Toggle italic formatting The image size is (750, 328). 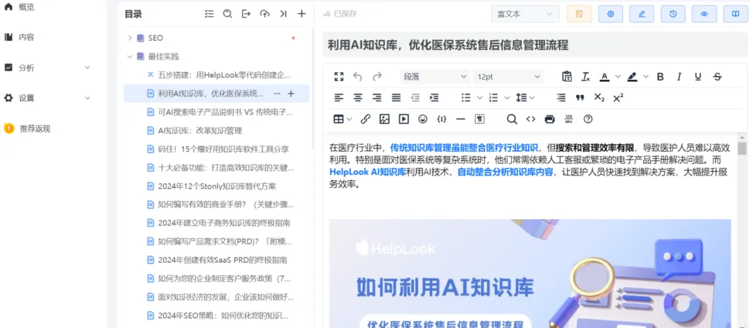pos(678,76)
